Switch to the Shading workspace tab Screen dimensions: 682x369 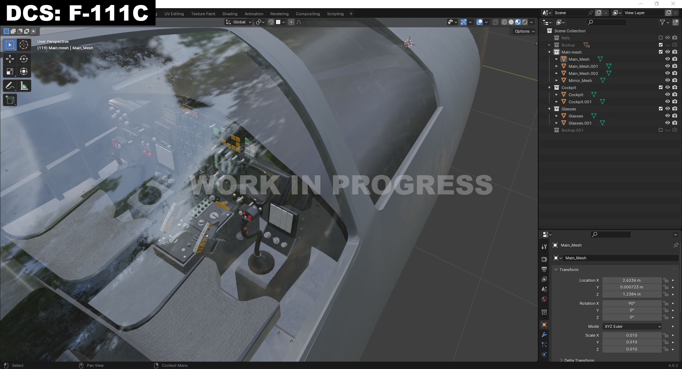coord(230,14)
